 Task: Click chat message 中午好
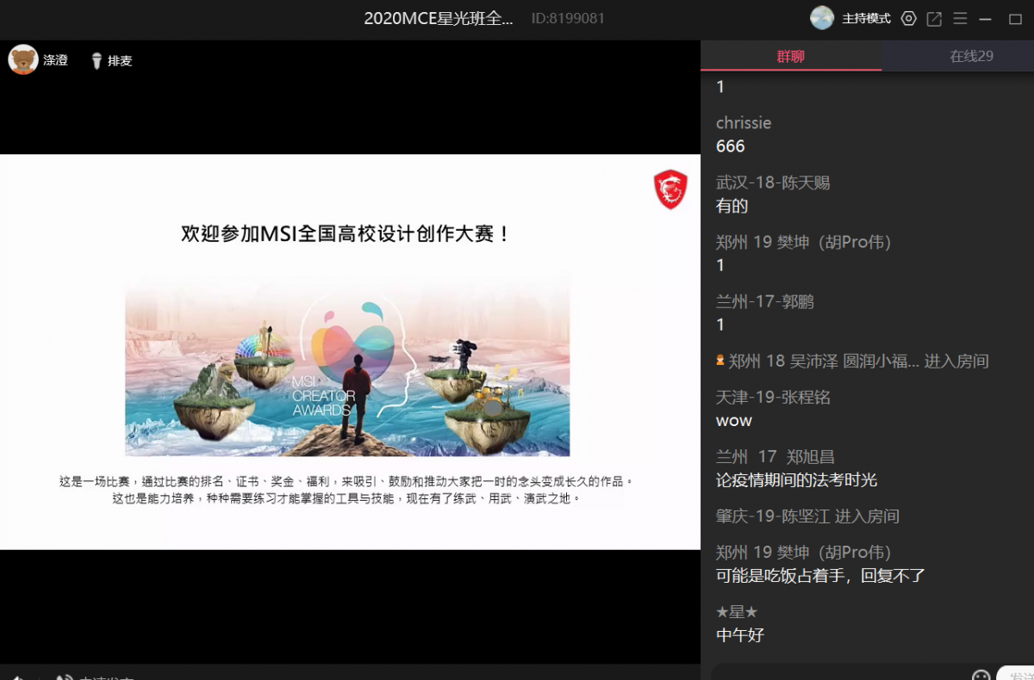tap(740, 635)
